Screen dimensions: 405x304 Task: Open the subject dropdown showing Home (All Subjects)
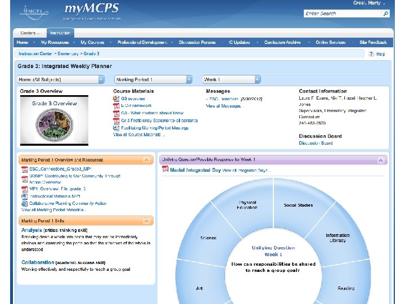click(60, 79)
